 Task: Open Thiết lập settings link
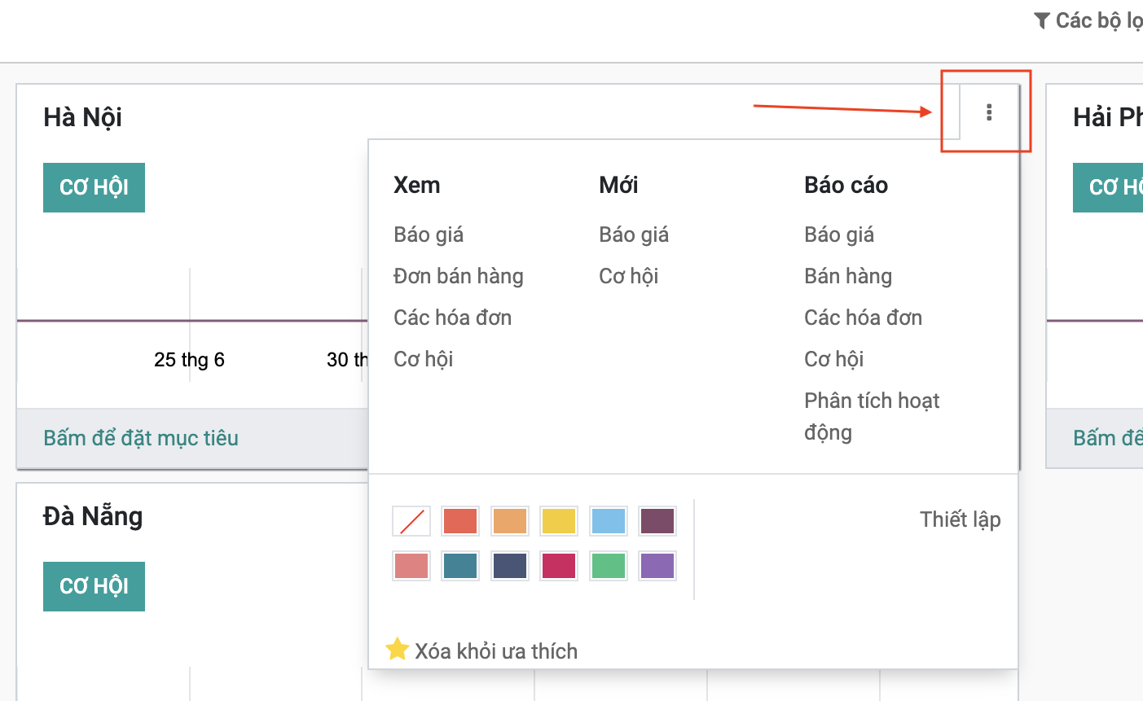[960, 519]
